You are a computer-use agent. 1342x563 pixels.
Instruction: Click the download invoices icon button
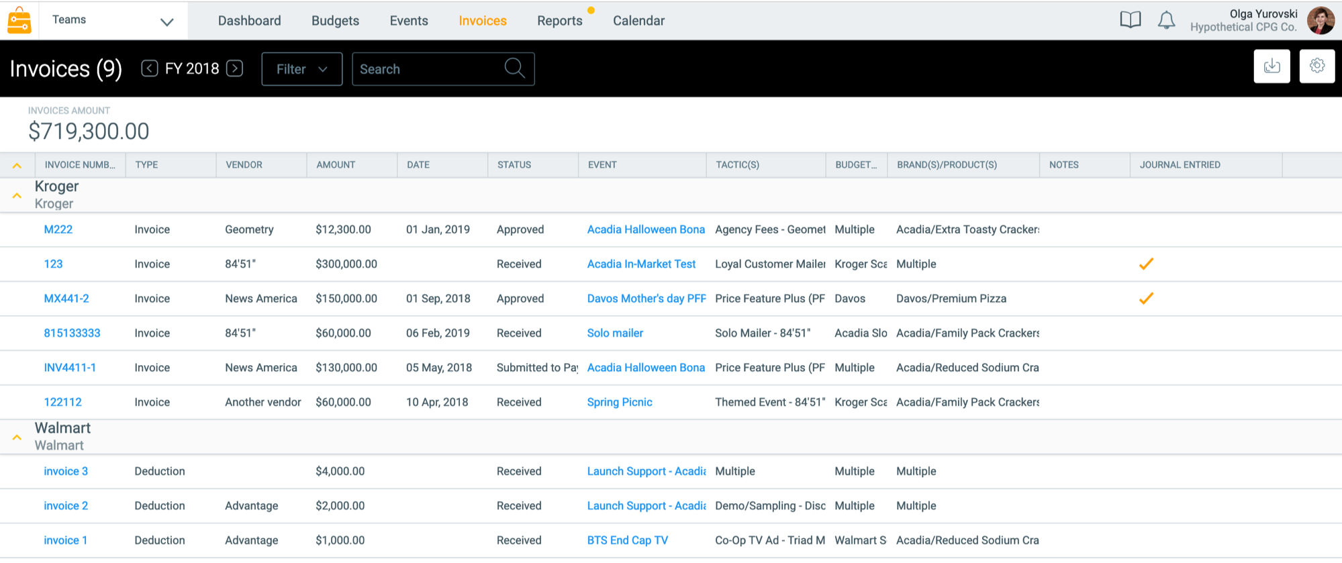tap(1272, 66)
